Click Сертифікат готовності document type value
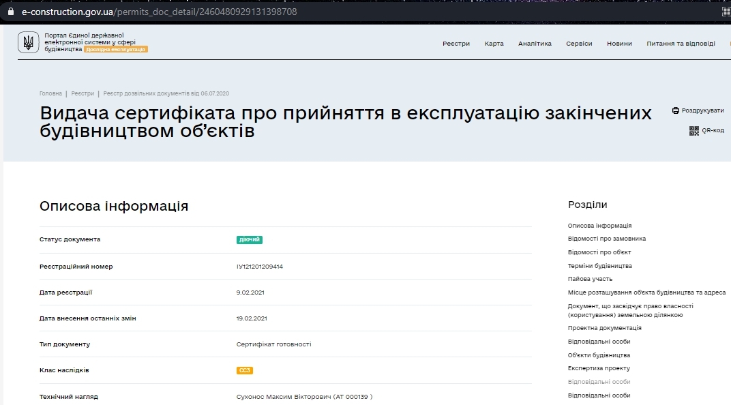The height and width of the screenshot is (405, 731). coord(273,344)
